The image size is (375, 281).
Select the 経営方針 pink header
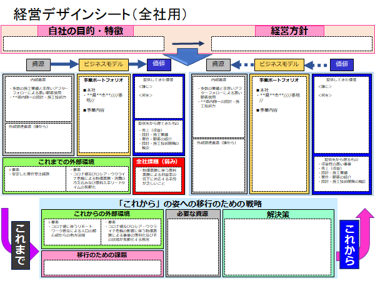(289, 31)
